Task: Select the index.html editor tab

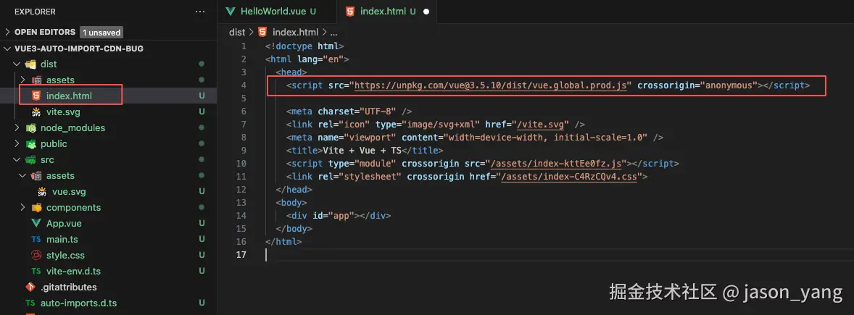Action: (387, 11)
